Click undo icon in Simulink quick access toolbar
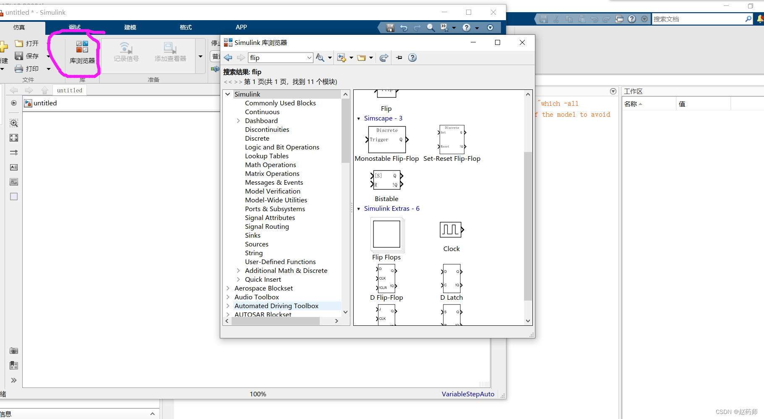 pos(404,28)
